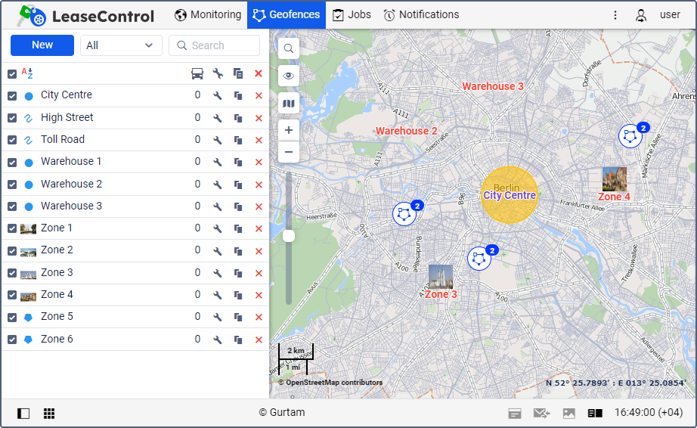Zoom out on the map
Viewport: 697px width, 428px height.
point(289,152)
